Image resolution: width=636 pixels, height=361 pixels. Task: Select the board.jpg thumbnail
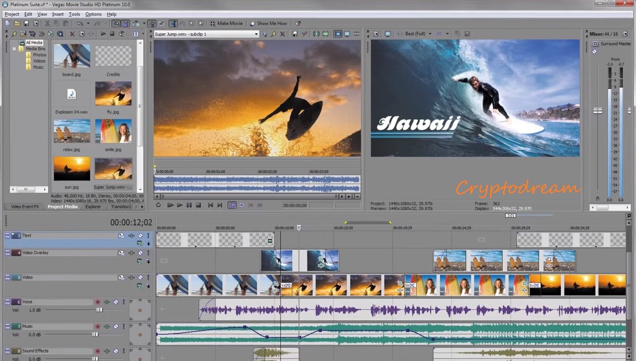coord(72,56)
